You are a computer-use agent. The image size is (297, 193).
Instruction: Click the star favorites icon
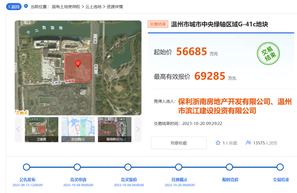(x=218, y=143)
